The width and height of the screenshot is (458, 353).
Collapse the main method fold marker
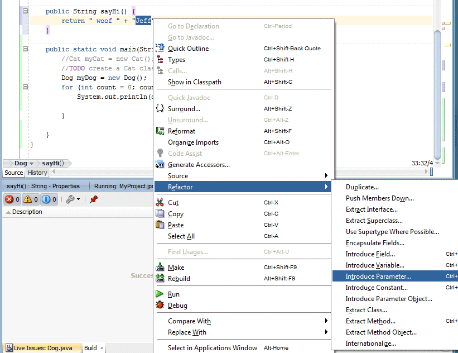point(26,49)
